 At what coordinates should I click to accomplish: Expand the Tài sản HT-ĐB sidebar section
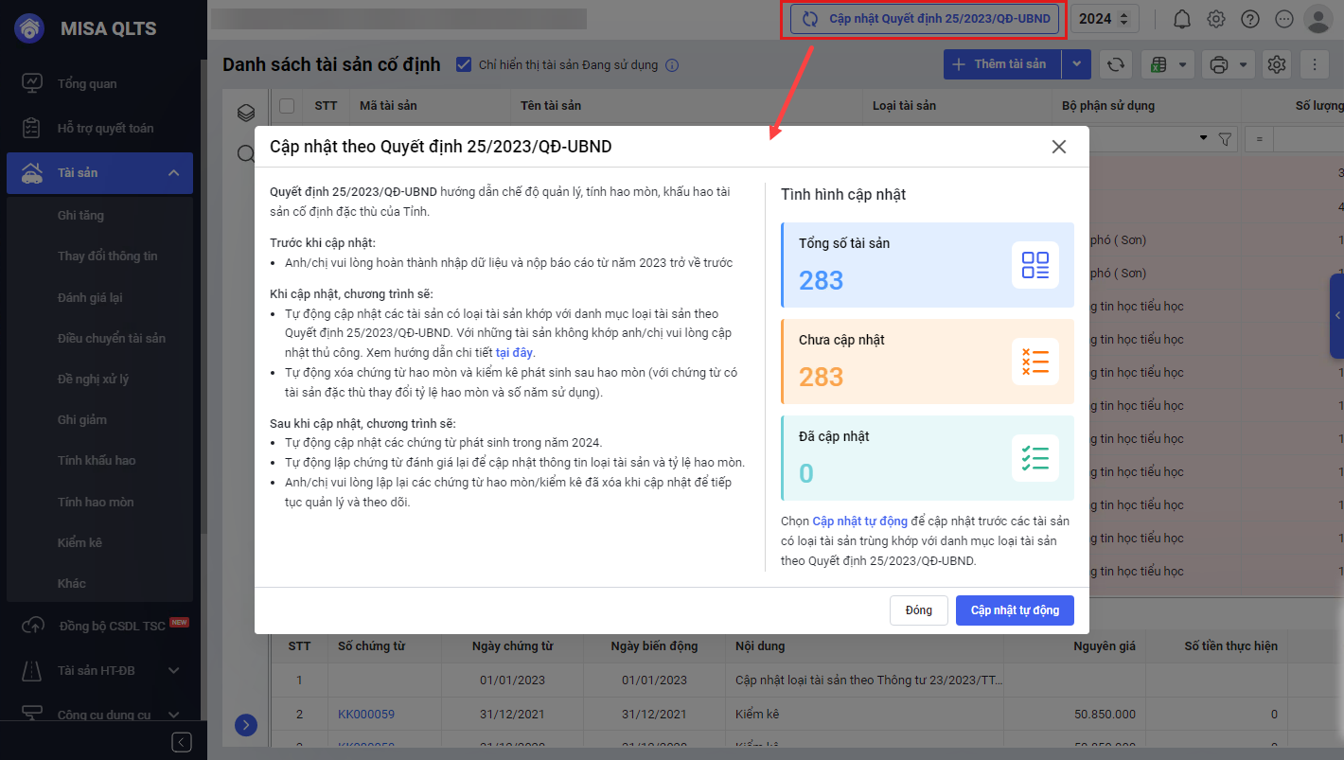[173, 670]
